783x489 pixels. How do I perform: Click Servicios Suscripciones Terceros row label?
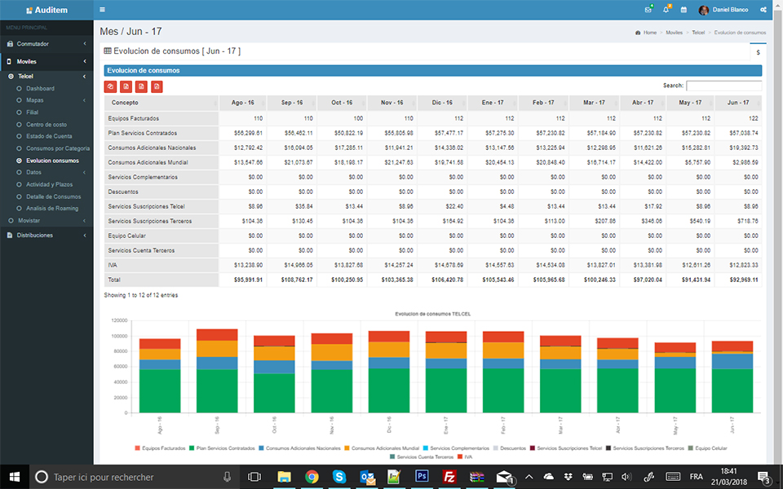[150, 221]
